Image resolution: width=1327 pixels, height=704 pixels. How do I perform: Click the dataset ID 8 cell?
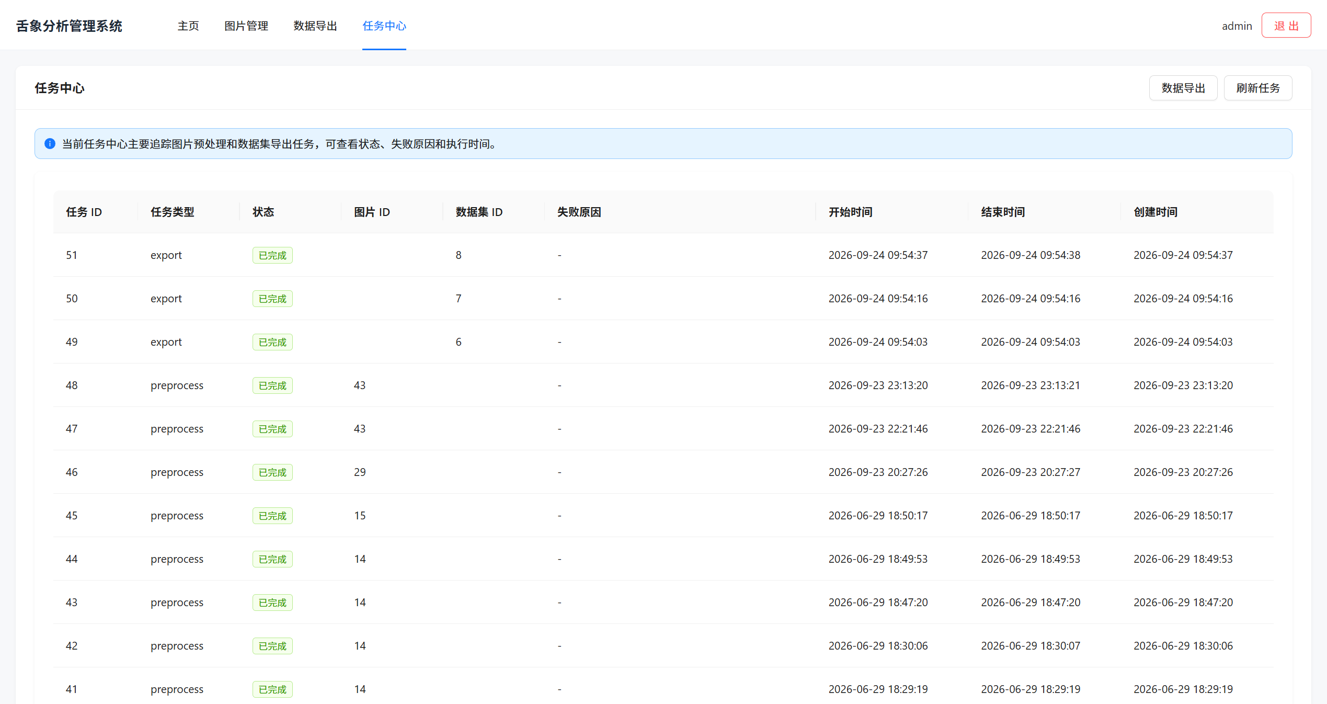459,255
